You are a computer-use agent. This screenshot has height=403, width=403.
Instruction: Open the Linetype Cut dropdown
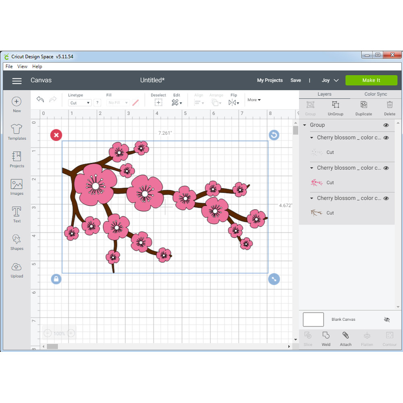80,103
